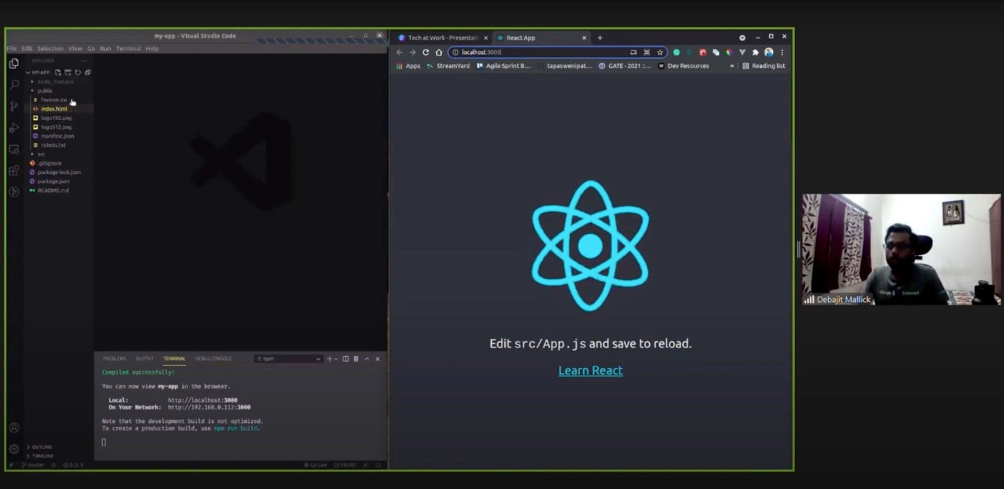Open the Explorer view in VS Code activity bar
The height and width of the screenshot is (489, 1004).
point(14,63)
